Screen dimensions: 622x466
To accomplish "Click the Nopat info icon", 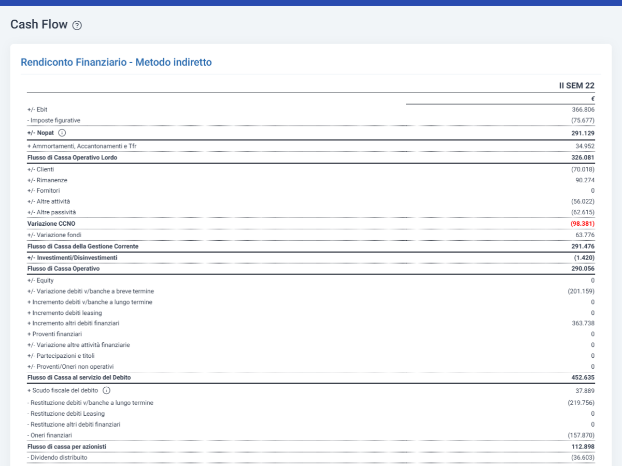I will coord(62,133).
